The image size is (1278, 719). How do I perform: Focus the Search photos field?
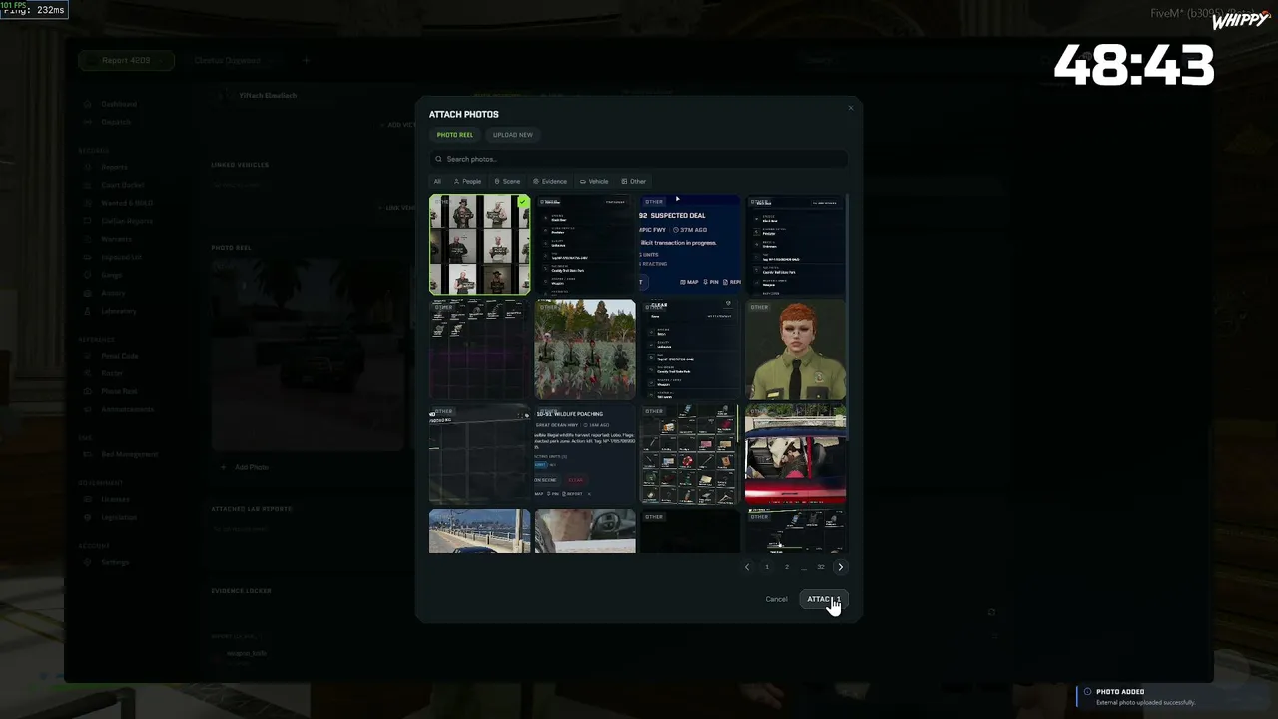[x=639, y=159]
